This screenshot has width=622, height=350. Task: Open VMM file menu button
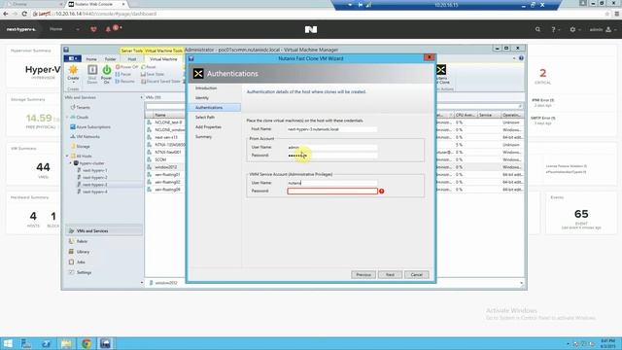click(x=73, y=58)
